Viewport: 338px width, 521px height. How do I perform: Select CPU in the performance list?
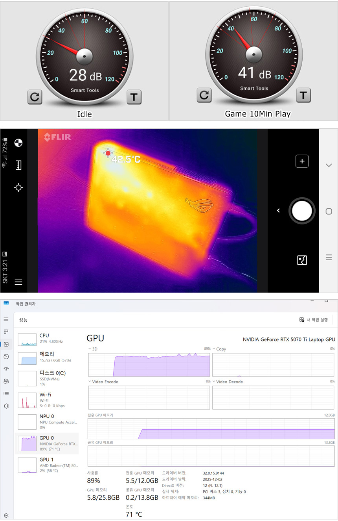pos(46,339)
